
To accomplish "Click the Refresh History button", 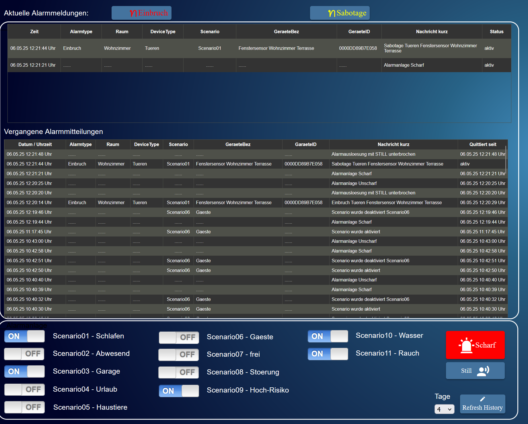I will point(482,404).
